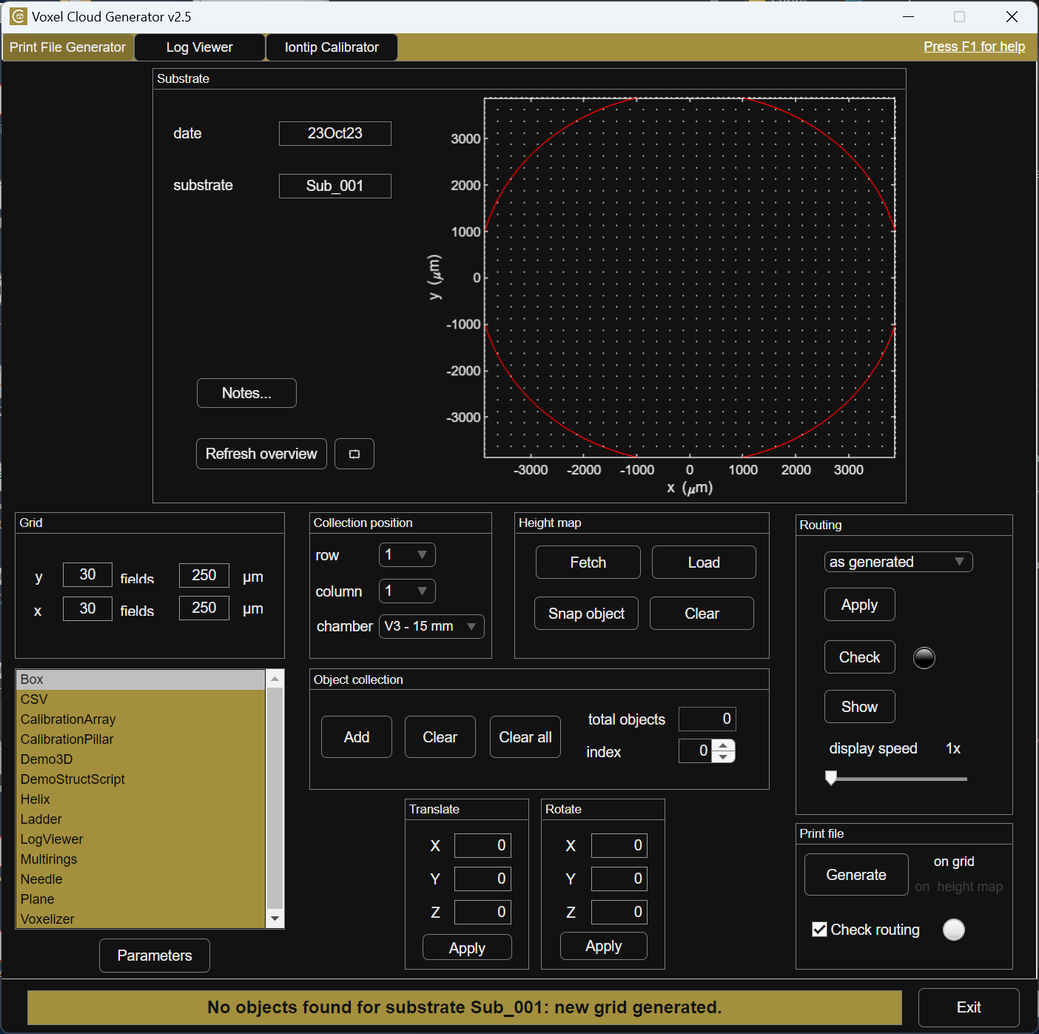Viewport: 1039px width, 1034px height.
Task: Click Clear in Object collection
Action: click(440, 737)
